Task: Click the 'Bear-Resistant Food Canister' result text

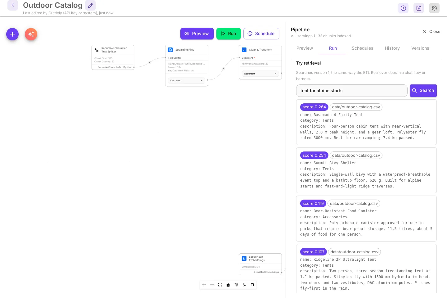Action: pyautogui.click(x=345, y=211)
